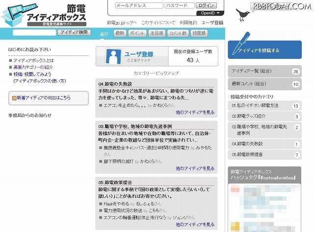This screenshot has height=232, width=314.
Task: Sort by 注目度
Action: (x=157, y=33)
